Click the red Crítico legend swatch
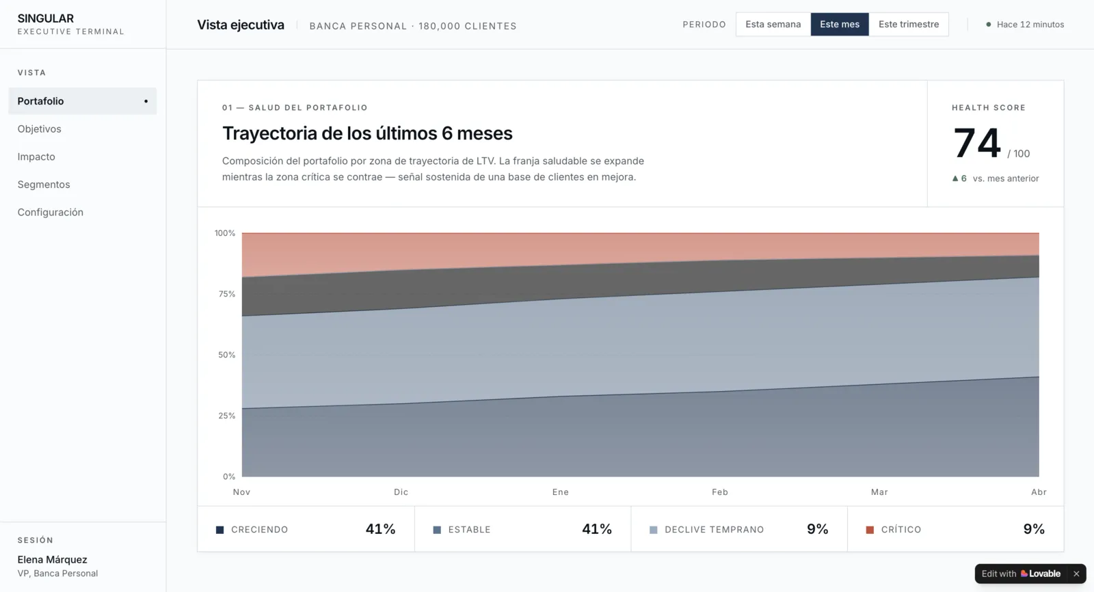The width and height of the screenshot is (1094, 592). click(x=870, y=530)
